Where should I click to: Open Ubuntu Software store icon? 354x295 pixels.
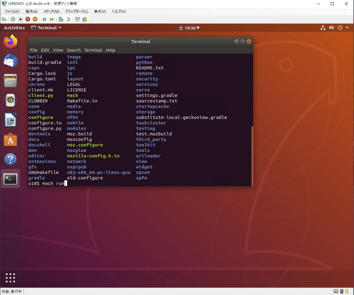pyautogui.click(x=10, y=140)
